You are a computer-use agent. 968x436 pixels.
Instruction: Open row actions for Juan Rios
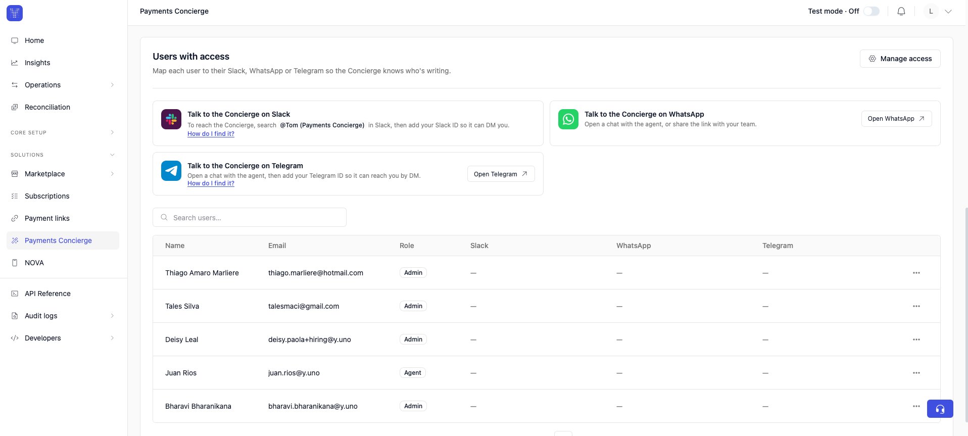pos(916,373)
